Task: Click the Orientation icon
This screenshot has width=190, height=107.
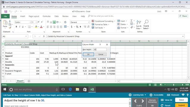Action: pos(58,22)
